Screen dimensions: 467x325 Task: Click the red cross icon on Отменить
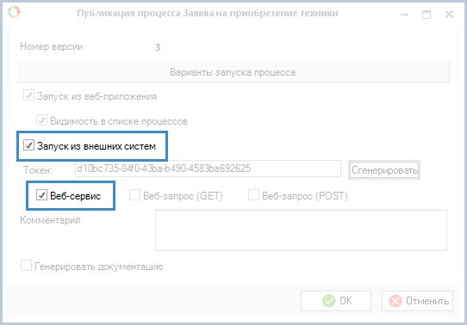pyautogui.click(x=395, y=301)
